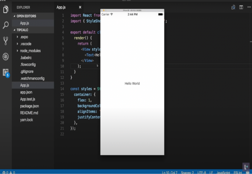Expand the node_modules folder

30,51
